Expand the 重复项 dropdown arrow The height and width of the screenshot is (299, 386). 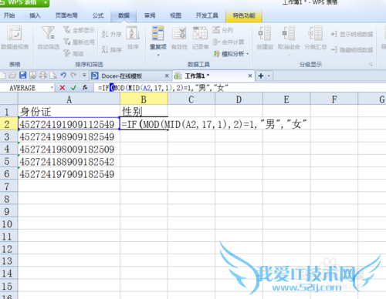click(158, 55)
